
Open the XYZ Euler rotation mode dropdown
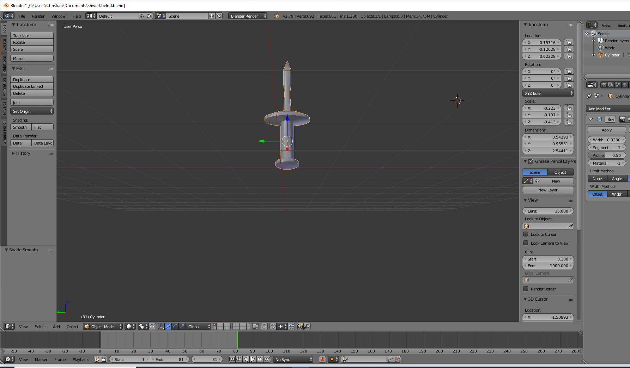(548, 93)
